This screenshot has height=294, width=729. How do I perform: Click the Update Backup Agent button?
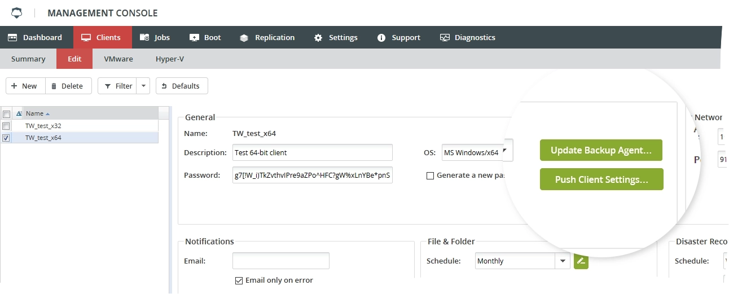point(601,151)
